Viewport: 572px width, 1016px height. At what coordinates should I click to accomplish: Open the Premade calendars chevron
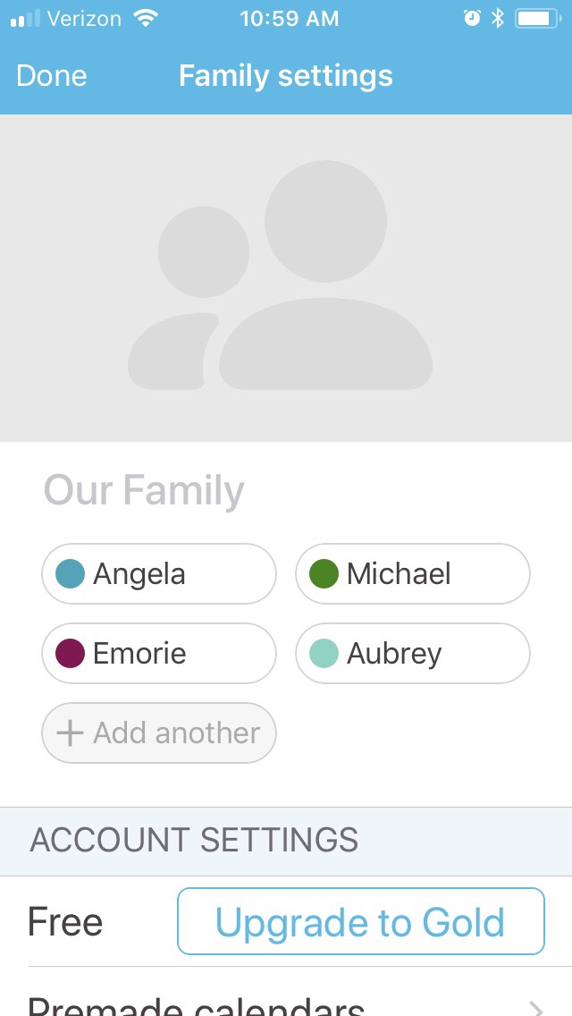[x=536, y=1009]
